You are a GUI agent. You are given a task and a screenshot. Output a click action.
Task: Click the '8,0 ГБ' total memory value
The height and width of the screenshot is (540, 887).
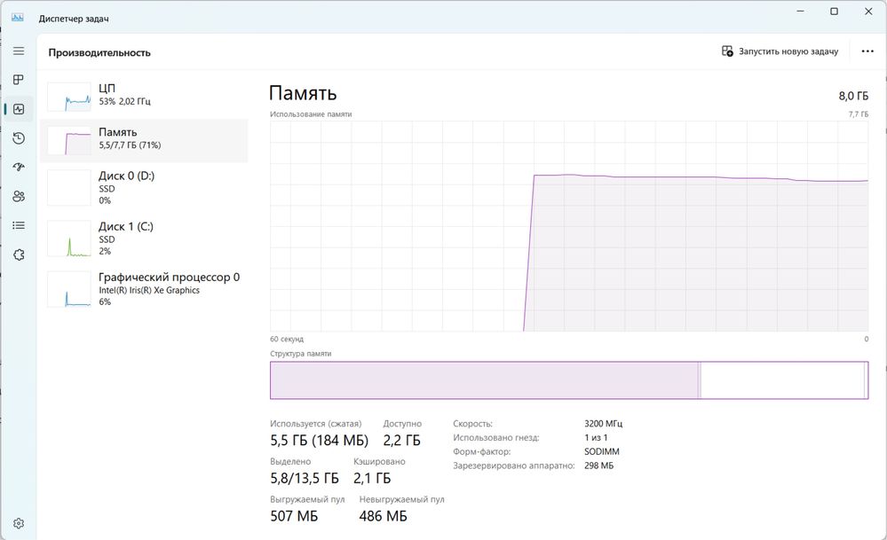853,96
